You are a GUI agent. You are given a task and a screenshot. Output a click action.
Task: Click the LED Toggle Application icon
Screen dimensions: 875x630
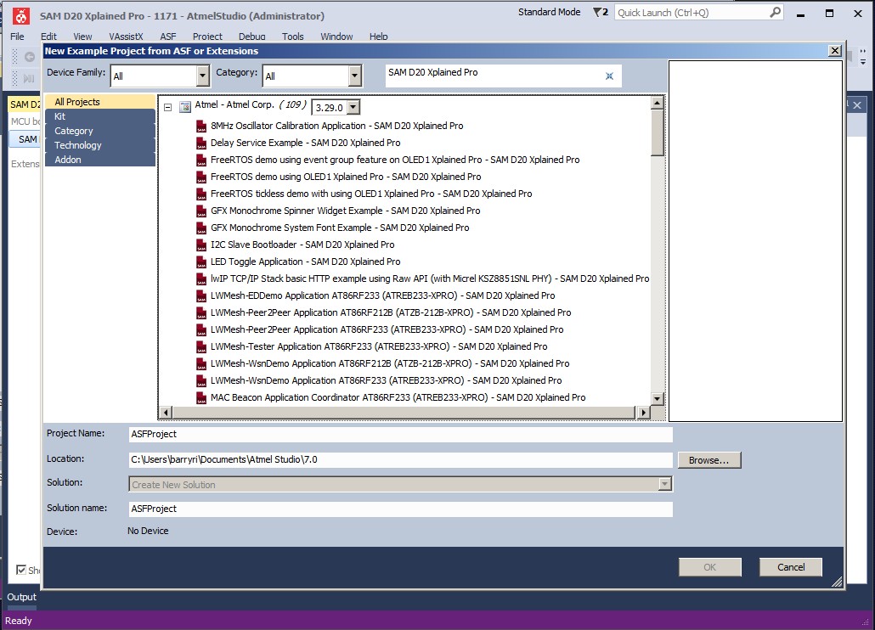click(x=201, y=262)
